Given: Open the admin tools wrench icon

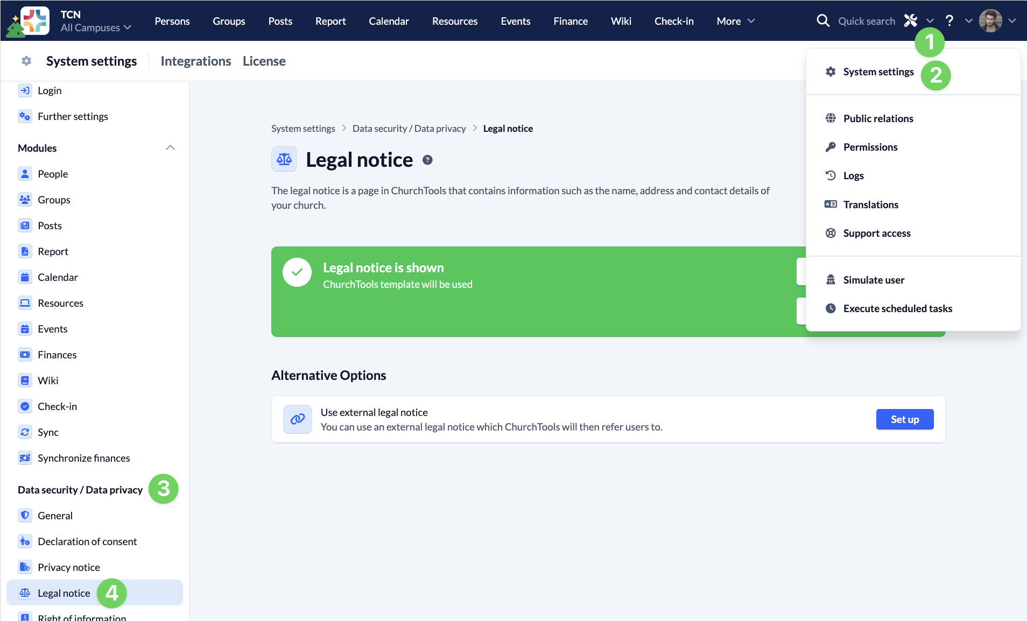Looking at the screenshot, I should [911, 21].
